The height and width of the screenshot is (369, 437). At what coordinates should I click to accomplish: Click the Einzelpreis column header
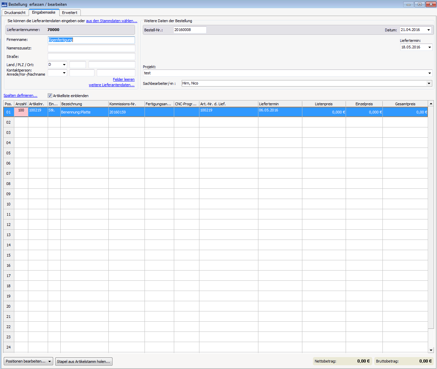click(364, 104)
